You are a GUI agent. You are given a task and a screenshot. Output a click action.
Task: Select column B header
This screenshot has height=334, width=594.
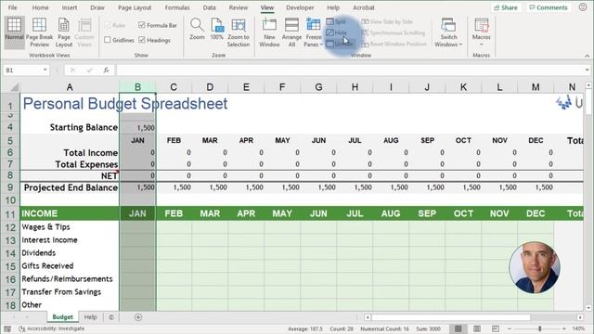pyautogui.click(x=137, y=87)
